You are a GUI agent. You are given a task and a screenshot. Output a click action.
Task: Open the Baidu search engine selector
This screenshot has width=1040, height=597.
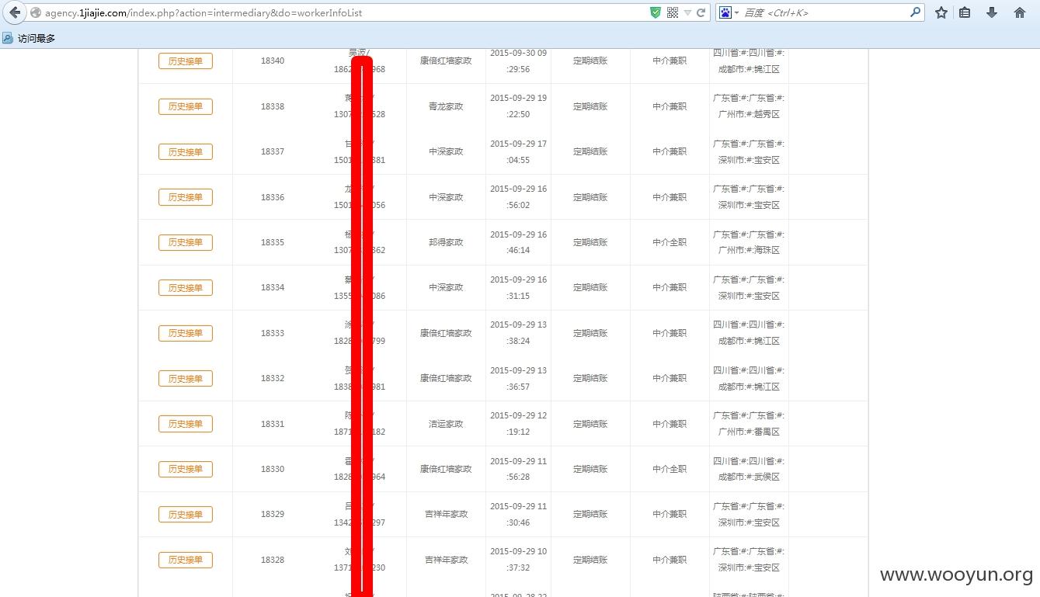point(728,12)
